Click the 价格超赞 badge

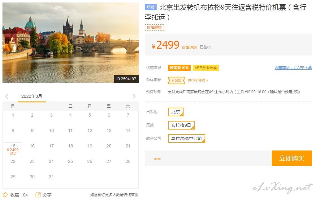(x=154, y=27)
